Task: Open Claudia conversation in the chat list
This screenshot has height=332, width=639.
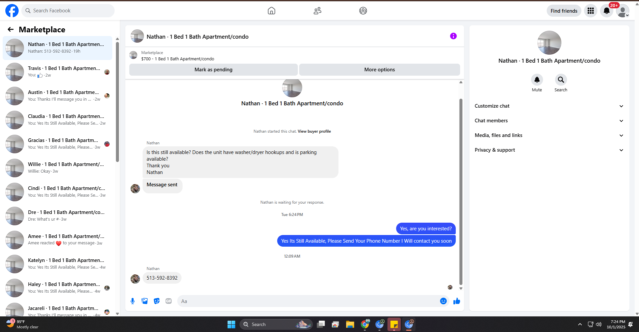Action: [x=57, y=120]
